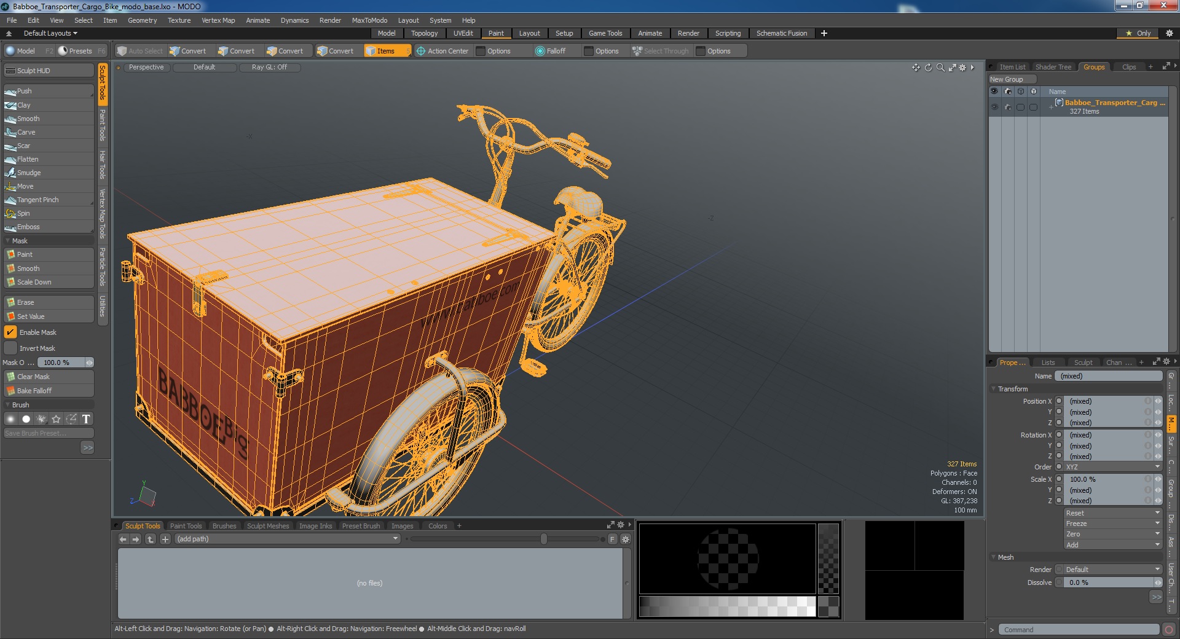Activate the Emboss tool
Viewport: 1180px width, 639px height.
[49, 227]
